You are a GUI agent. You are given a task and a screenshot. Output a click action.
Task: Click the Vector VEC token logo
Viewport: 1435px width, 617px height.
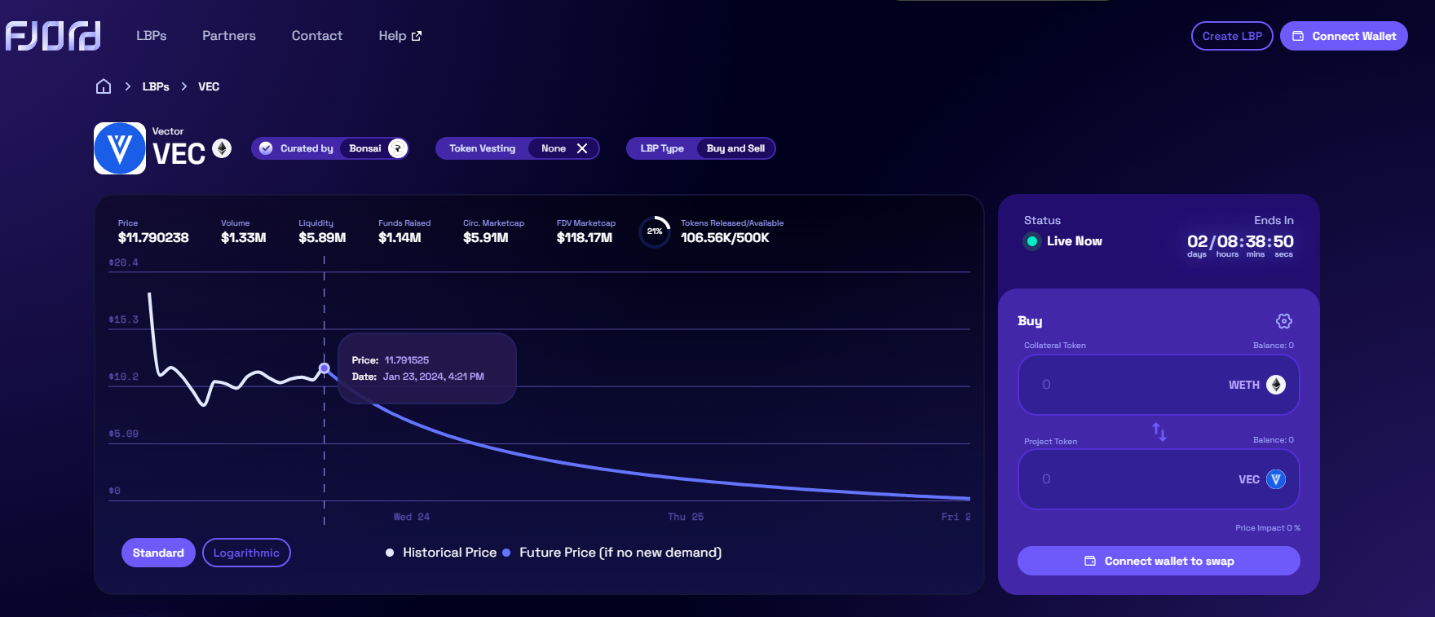[x=120, y=148]
